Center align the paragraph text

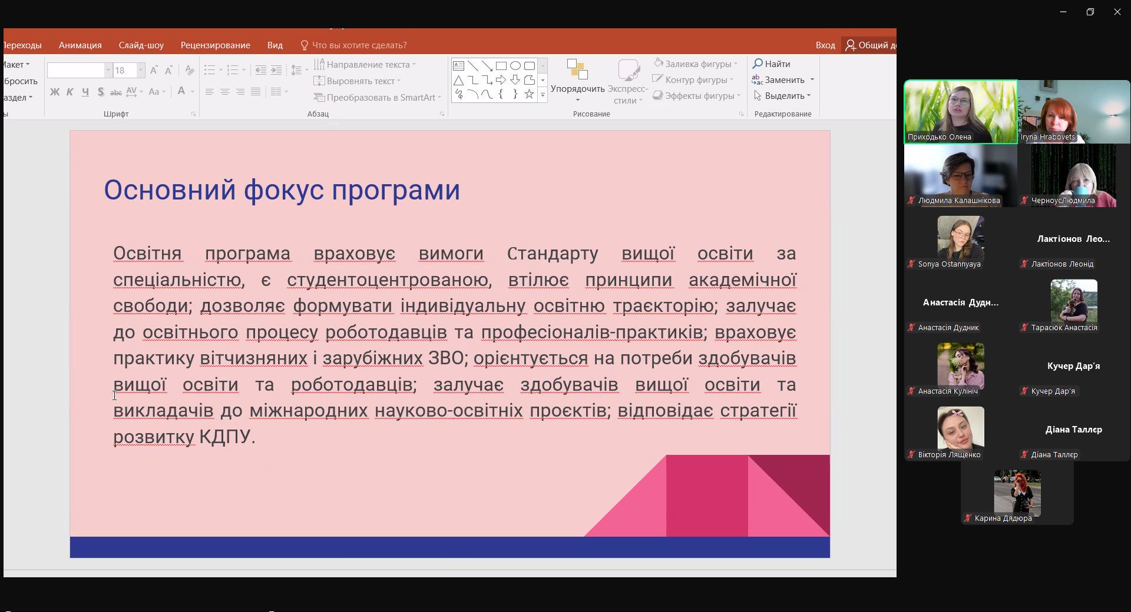225,92
